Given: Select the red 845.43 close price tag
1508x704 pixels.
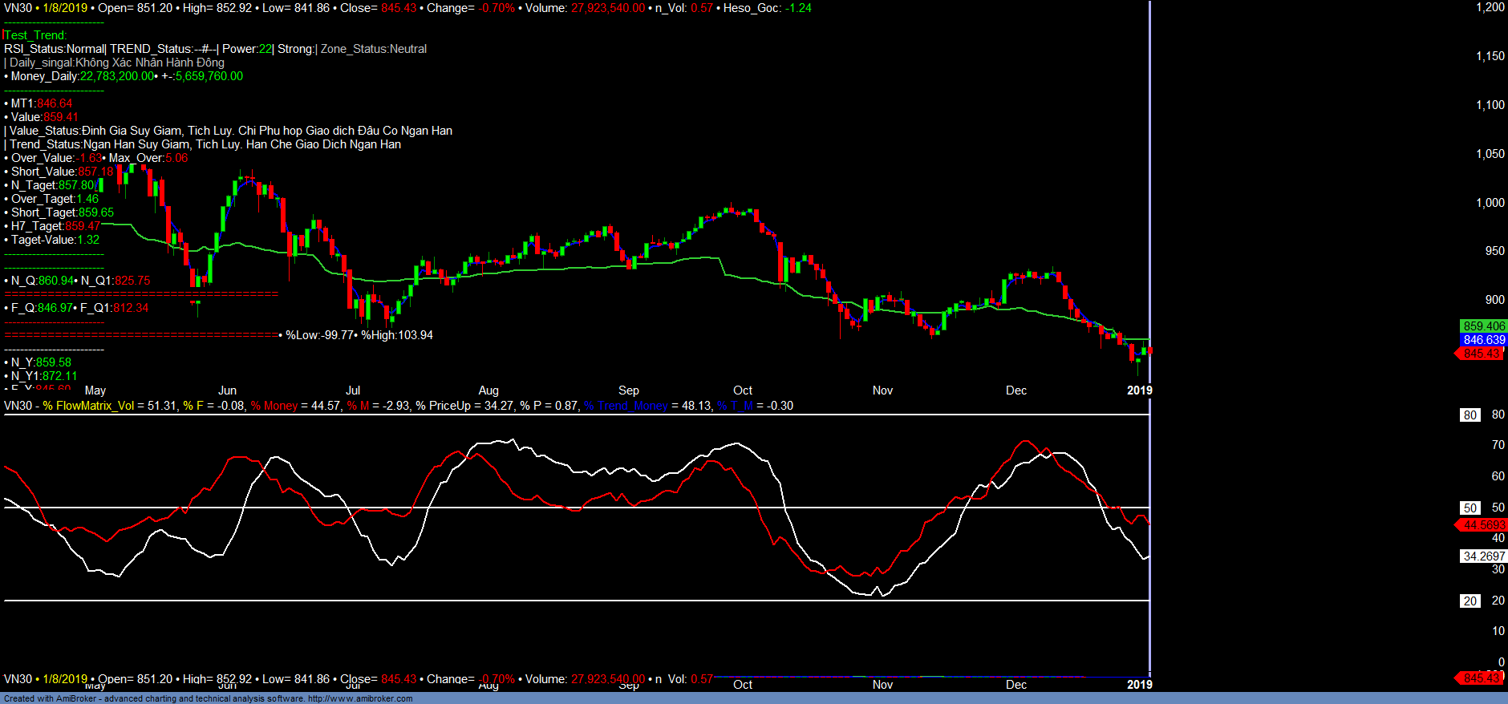Looking at the screenshot, I should click(1481, 354).
